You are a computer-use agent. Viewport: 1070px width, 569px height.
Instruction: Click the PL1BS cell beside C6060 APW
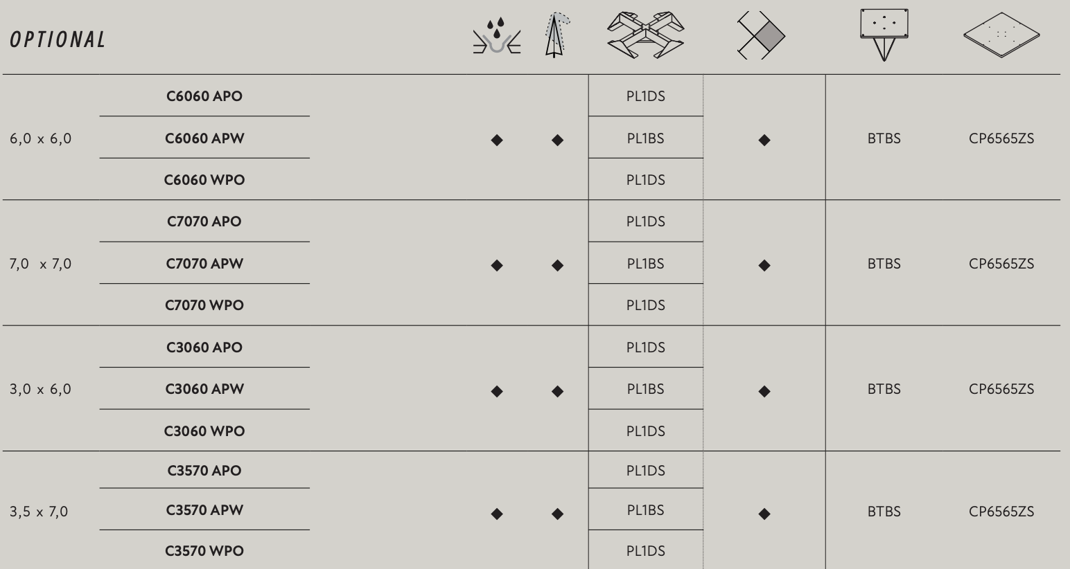(x=645, y=138)
